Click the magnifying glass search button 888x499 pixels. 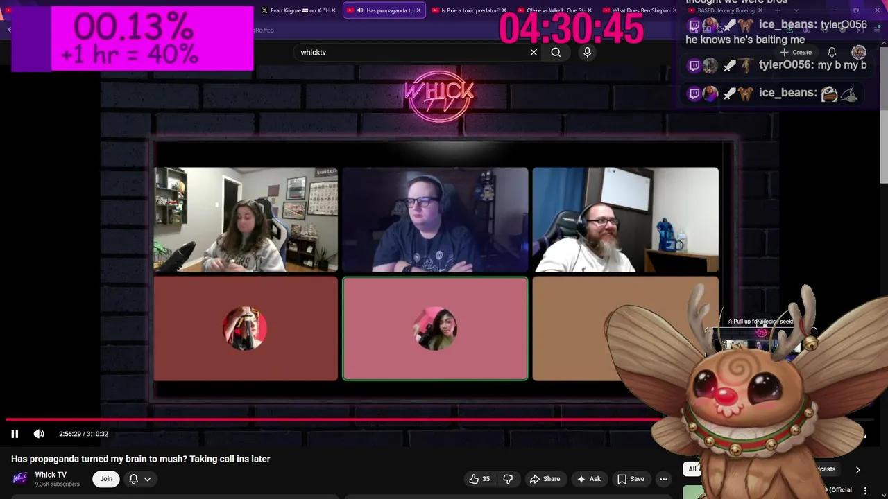tap(556, 52)
